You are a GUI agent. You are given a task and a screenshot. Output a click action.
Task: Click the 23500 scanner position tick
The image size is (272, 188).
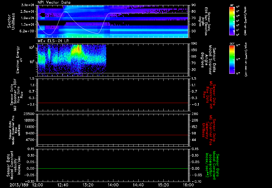pos(29,114)
